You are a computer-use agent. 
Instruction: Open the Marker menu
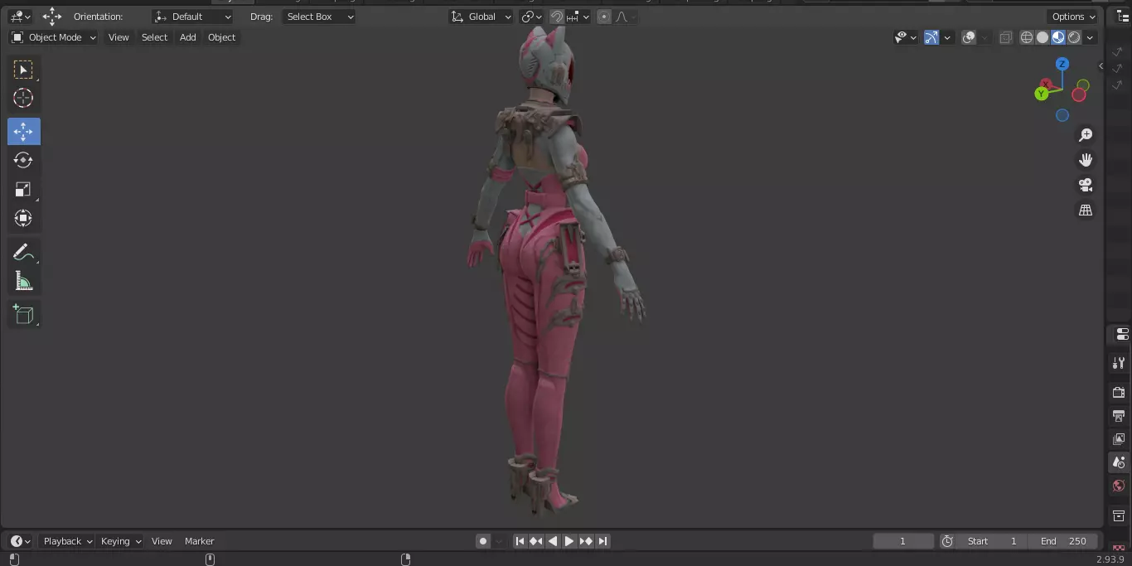[199, 541]
